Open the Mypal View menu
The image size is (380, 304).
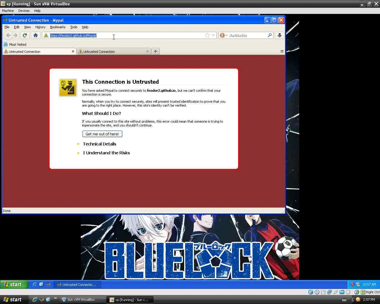[x=27, y=27]
